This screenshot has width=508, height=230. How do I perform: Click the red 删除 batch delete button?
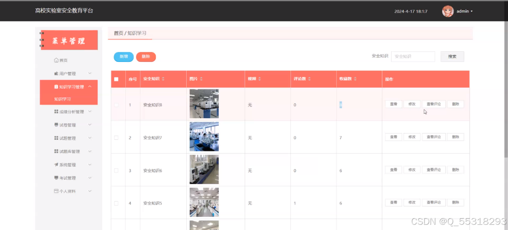146,57
